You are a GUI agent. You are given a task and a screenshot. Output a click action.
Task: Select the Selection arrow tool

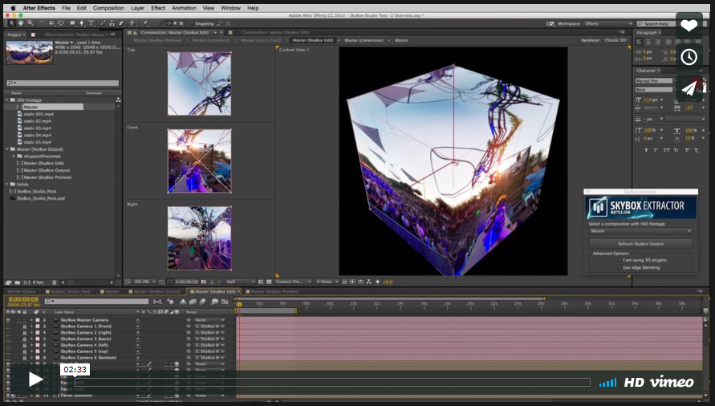click(12, 22)
